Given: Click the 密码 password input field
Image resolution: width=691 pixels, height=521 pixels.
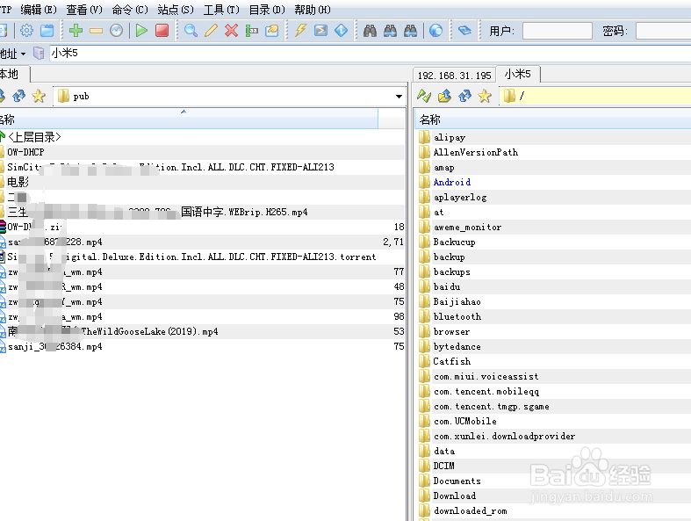Looking at the screenshot, I should (663, 31).
